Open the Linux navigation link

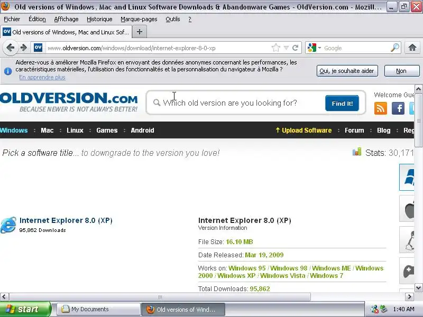tap(75, 130)
